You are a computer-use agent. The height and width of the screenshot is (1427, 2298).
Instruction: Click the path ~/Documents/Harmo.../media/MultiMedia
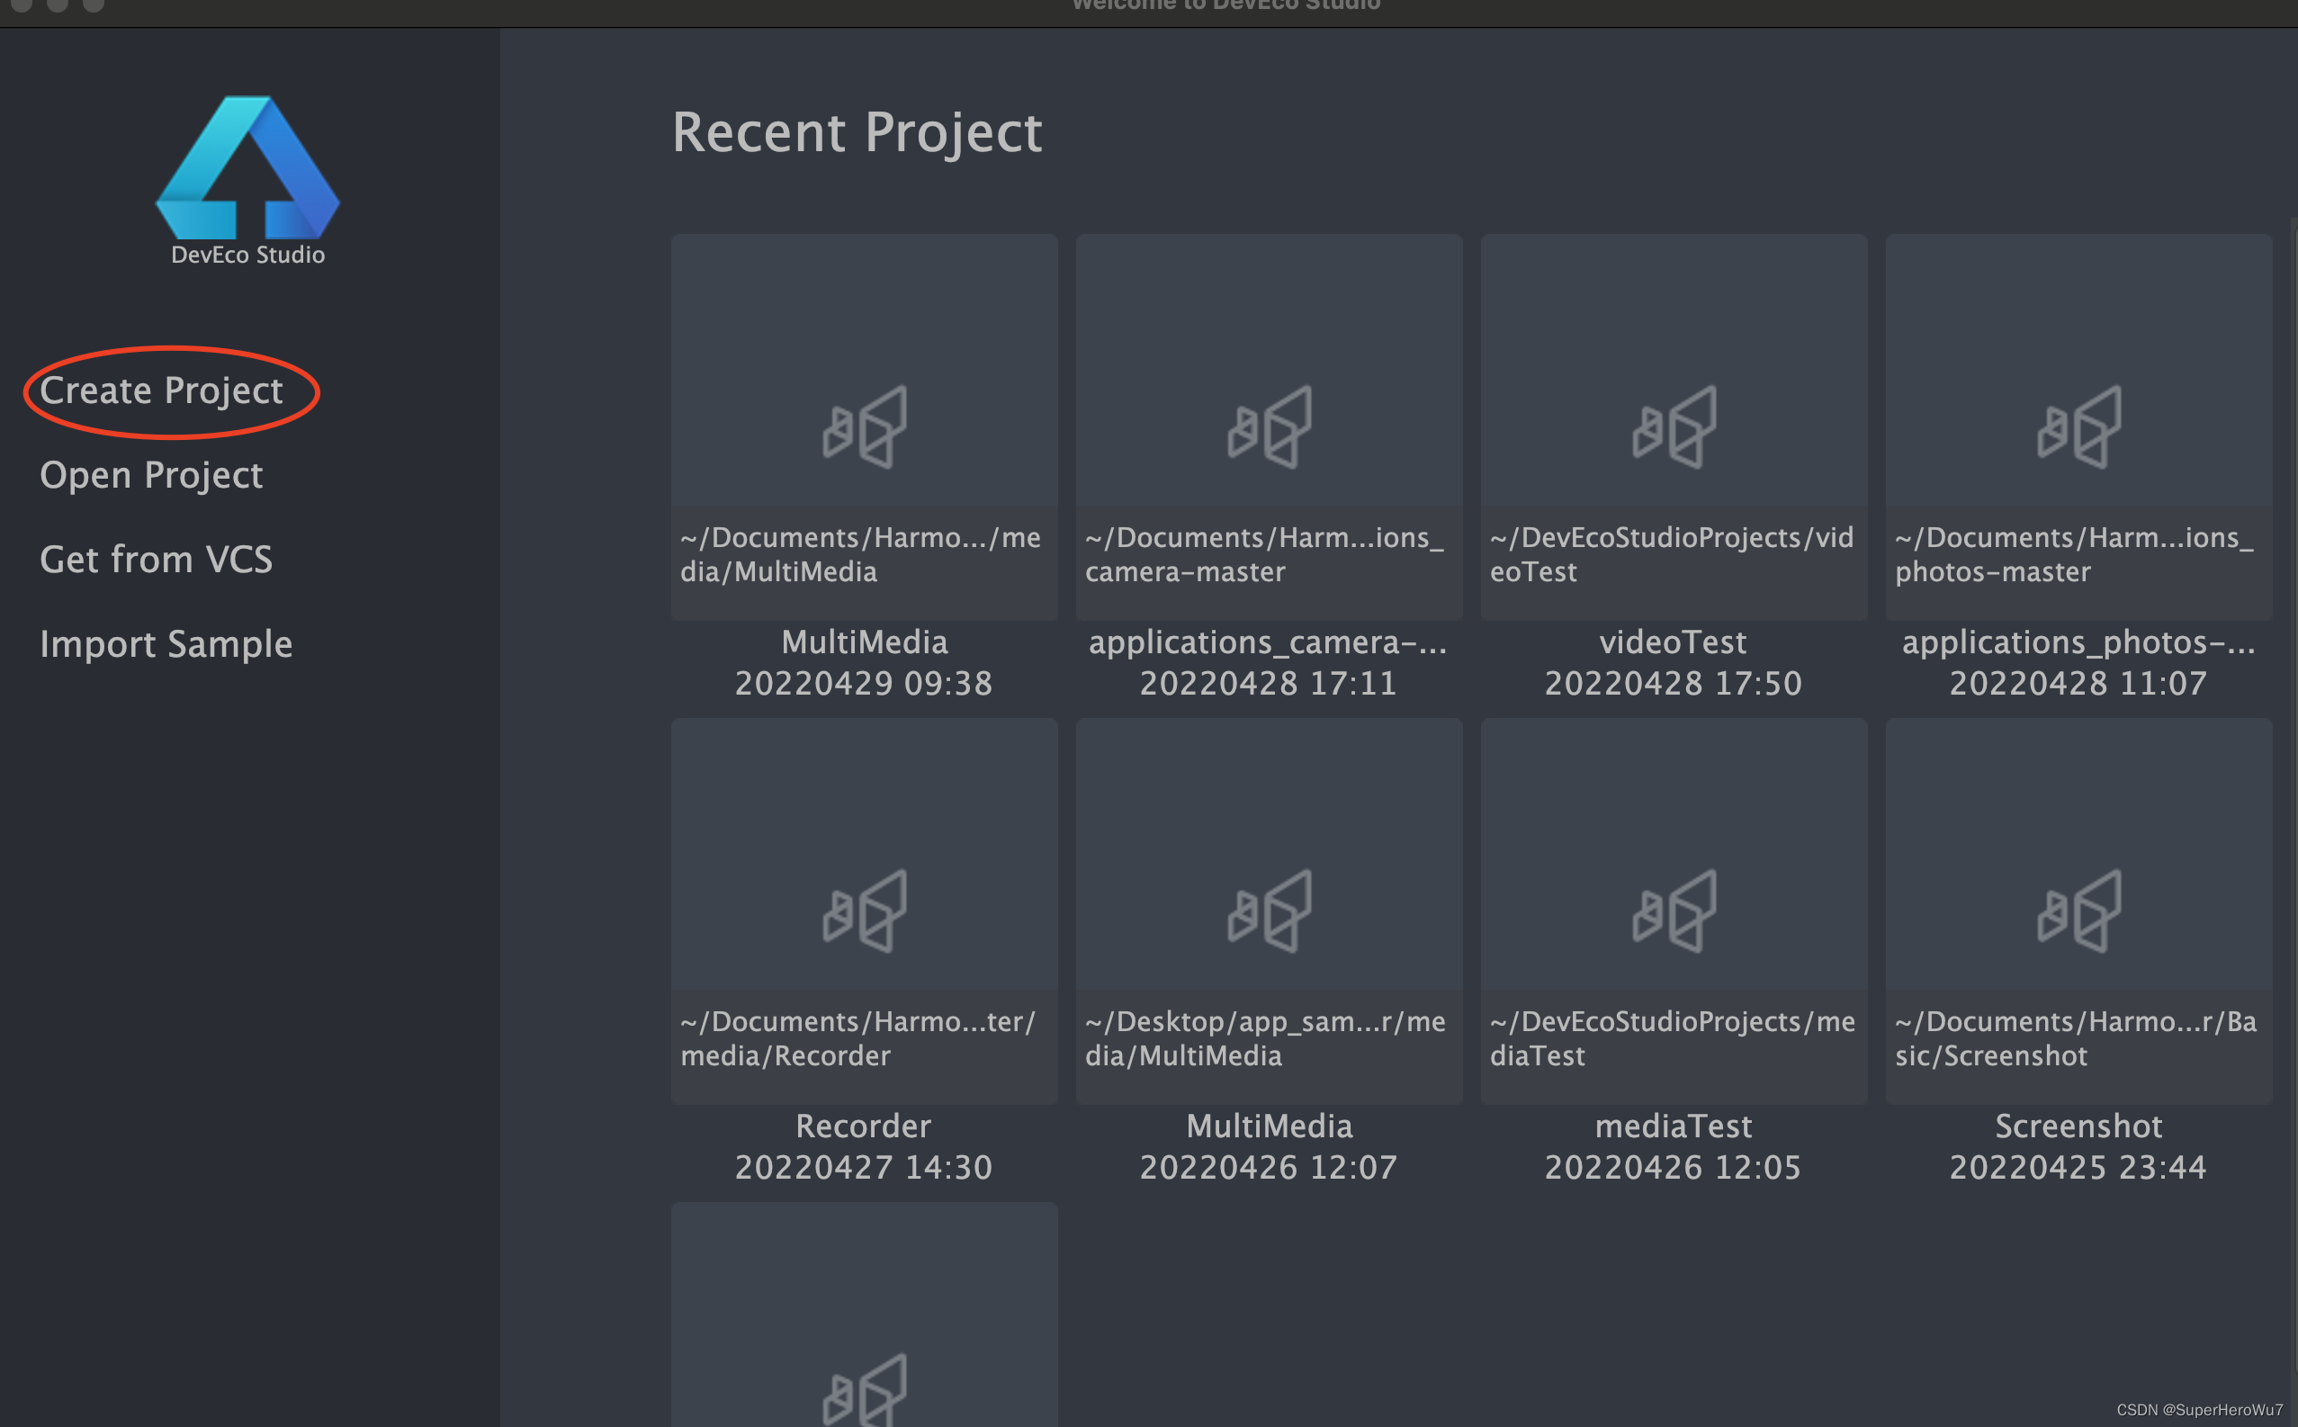coord(861,554)
